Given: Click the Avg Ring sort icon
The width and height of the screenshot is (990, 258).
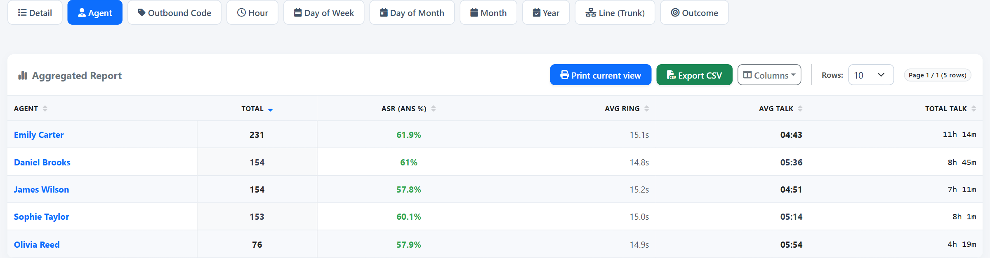Looking at the screenshot, I should [x=647, y=109].
